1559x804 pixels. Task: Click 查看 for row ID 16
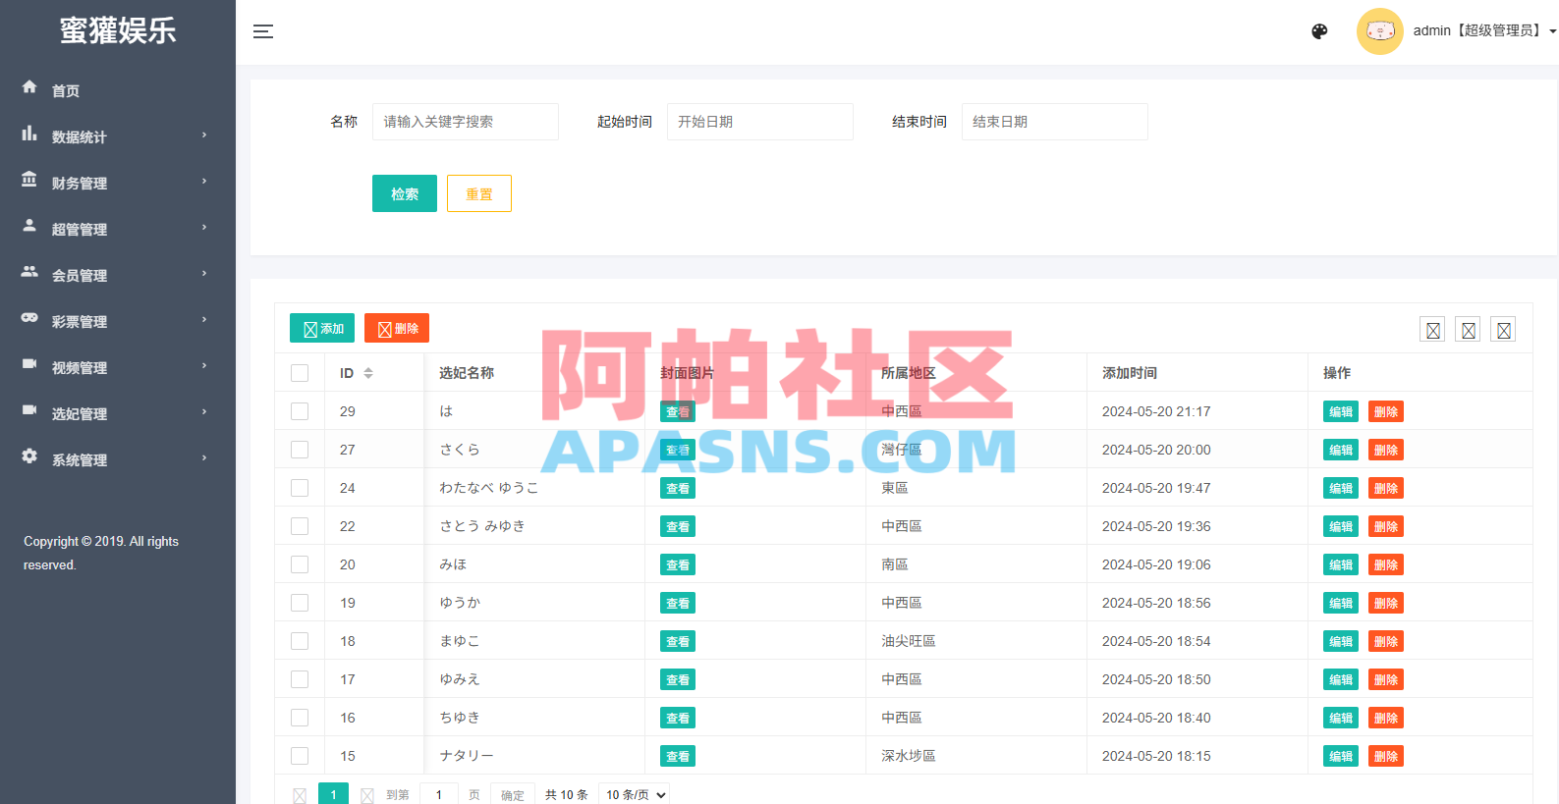[678, 718]
